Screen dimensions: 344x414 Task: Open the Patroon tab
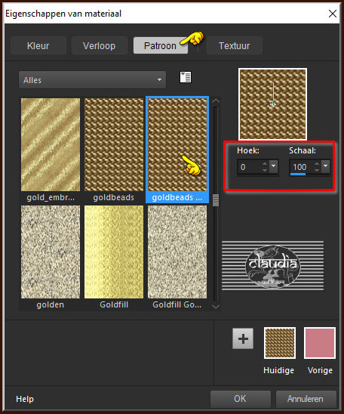tap(160, 45)
